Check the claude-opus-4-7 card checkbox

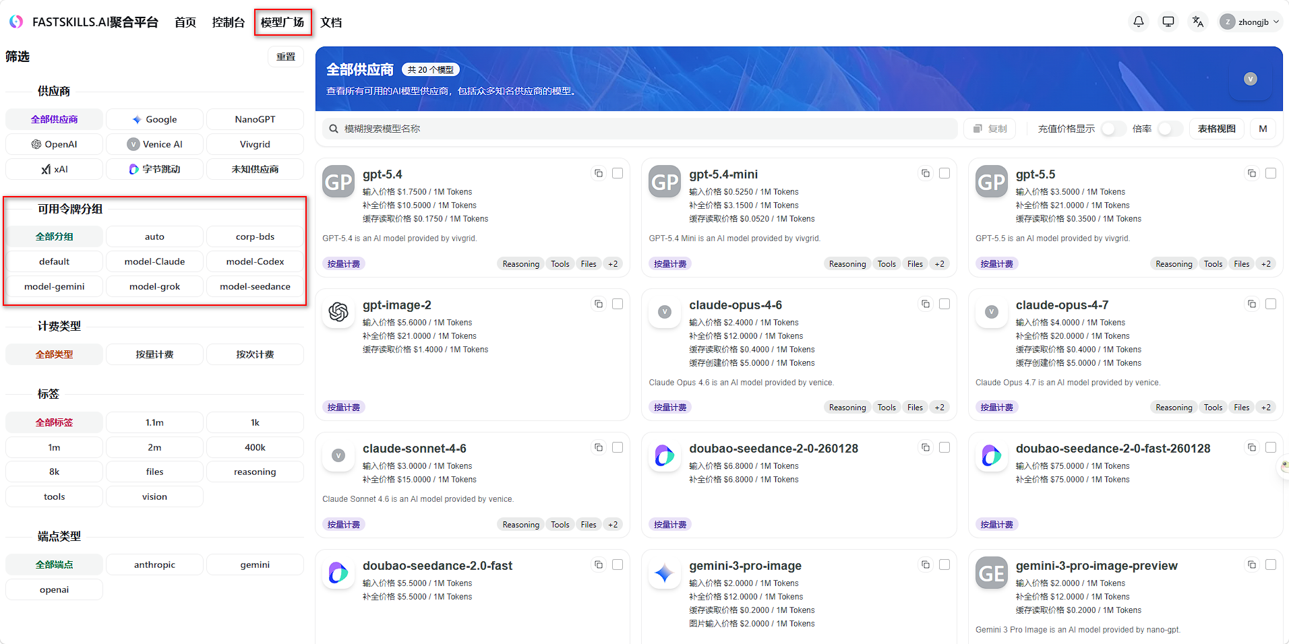[1271, 304]
